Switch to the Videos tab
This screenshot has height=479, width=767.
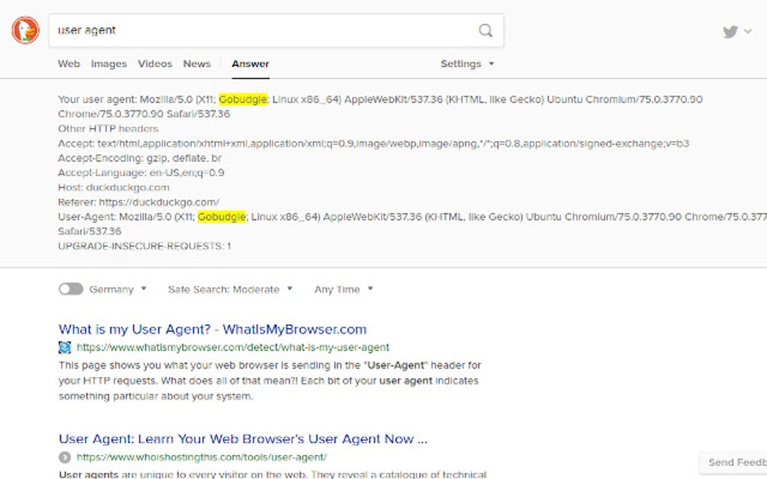coord(155,64)
